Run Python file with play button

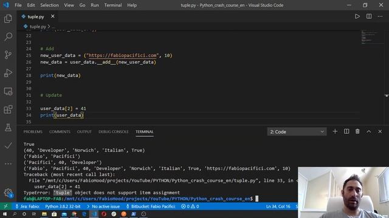[x=357, y=16]
